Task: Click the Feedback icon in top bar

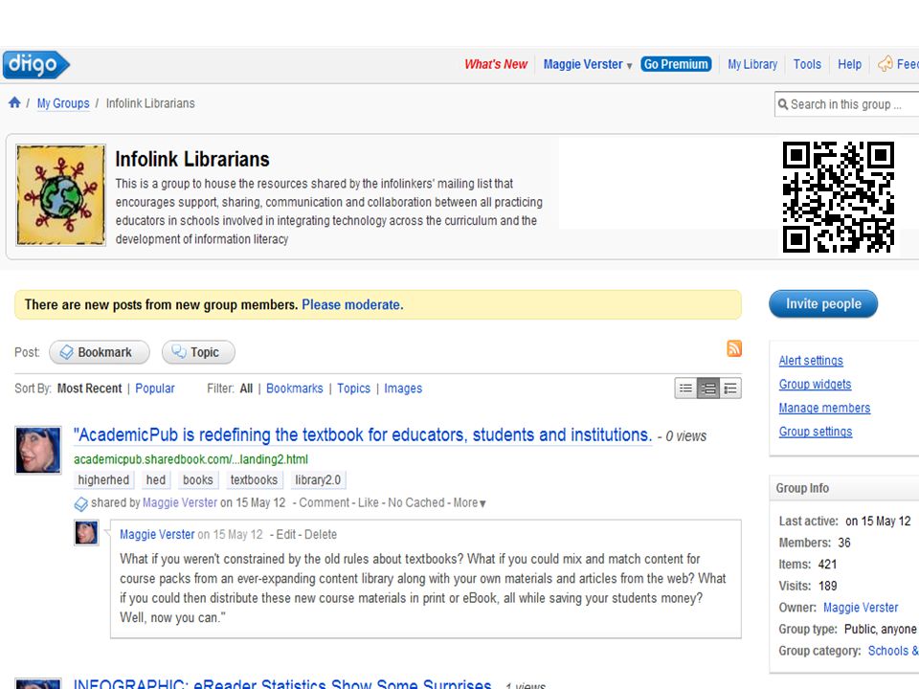Action: coord(885,64)
